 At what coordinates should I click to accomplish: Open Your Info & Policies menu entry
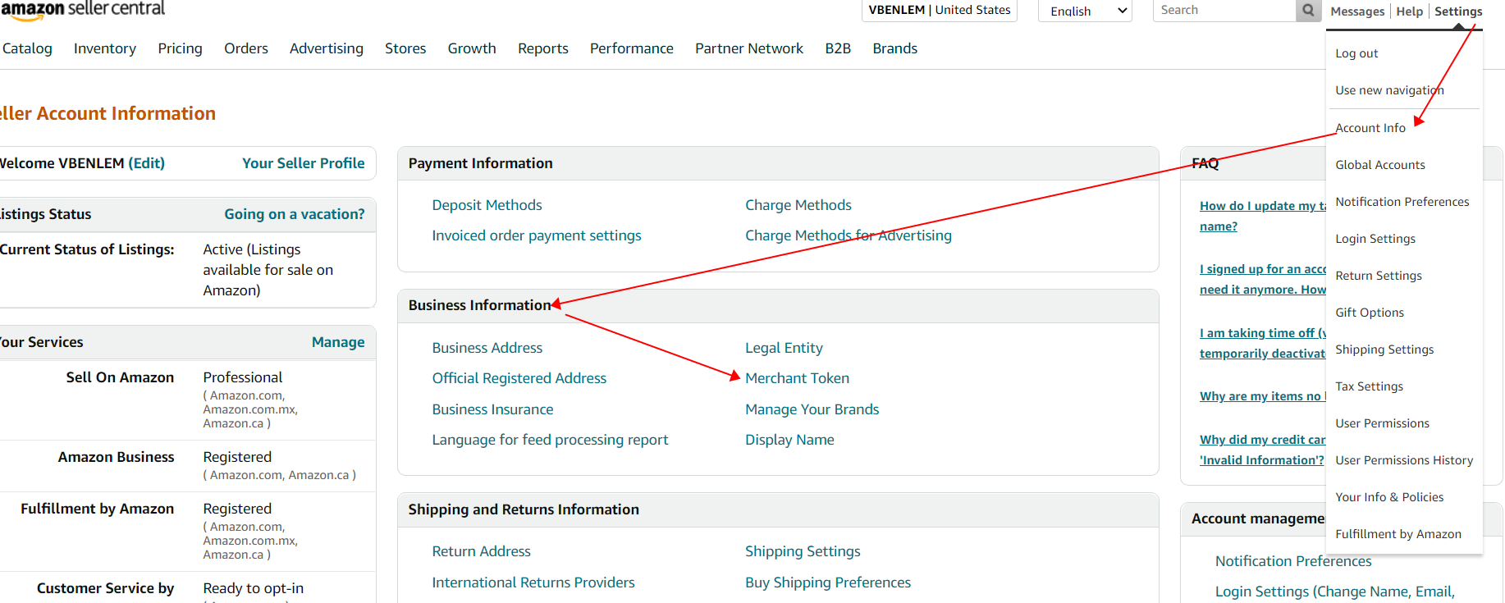click(1389, 497)
